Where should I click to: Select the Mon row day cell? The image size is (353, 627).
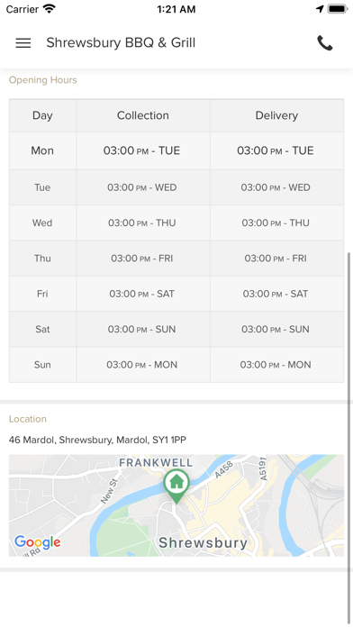pos(42,150)
